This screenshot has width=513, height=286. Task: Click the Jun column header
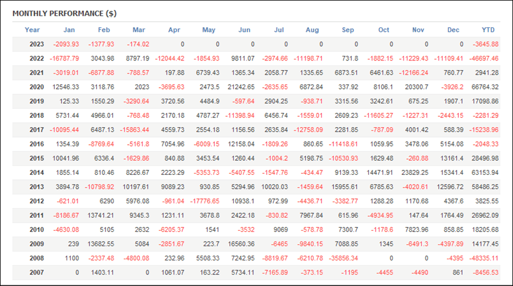[x=245, y=30]
